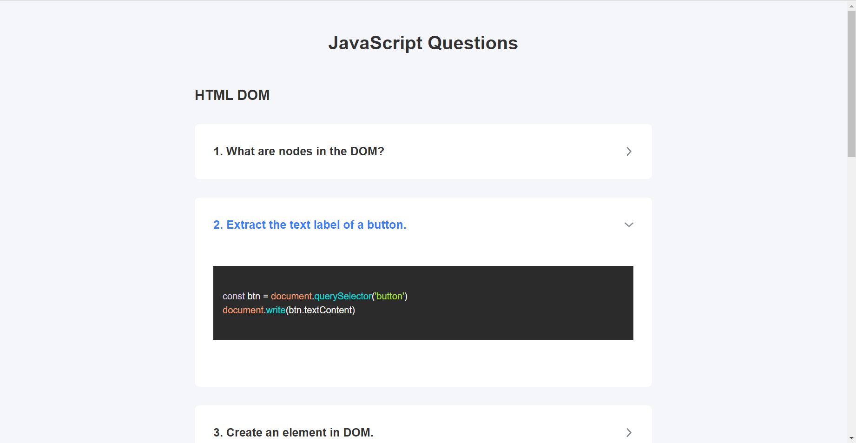Click the scrollbar up arrow
Viewport: 856px width, 443px height.
click(x=851, y=6)
